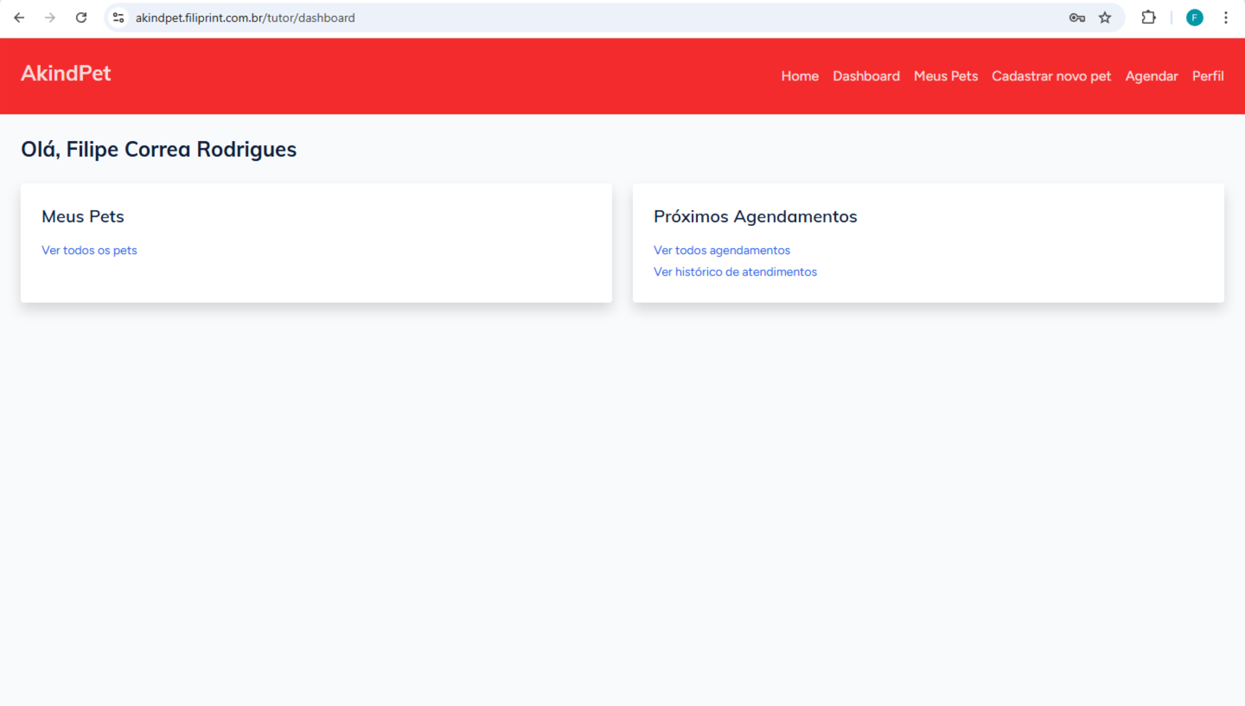Screen dimensions: 1245x706
Task: Open Ver todos agendamentos link
Action: point(721,250)
